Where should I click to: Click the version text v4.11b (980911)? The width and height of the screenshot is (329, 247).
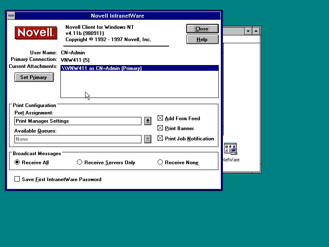(85, 33)
